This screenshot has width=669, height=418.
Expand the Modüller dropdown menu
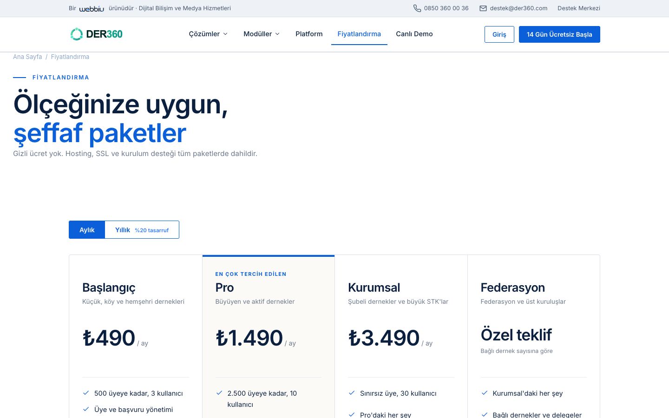pos(262,34)
